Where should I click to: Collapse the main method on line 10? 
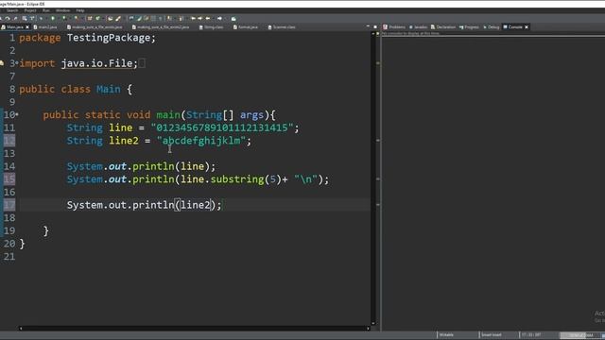click(17, 114)
